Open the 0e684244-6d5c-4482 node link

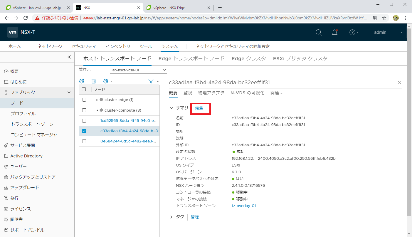tap(128, 141)
